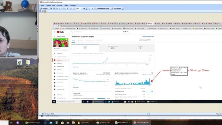Click Microsoft Office Picture Manager taskbar button
This screenshot has width=222, height=125.
pyautogui.click(x=142, y=123)
